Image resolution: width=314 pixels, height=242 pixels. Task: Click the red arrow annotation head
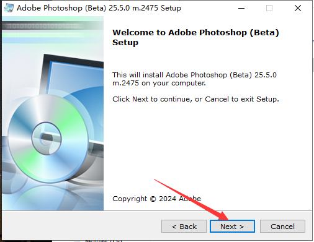pos(222,216)
